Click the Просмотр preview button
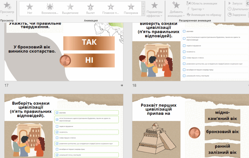 (7, 9)
